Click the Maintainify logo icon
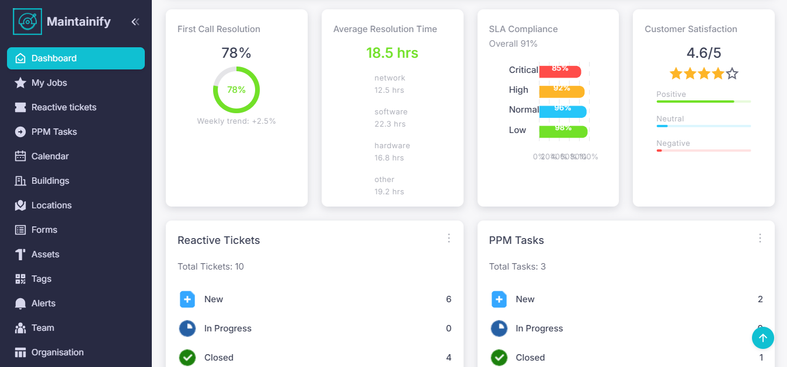This screenshot has height=367, width=787. point(27,22)
